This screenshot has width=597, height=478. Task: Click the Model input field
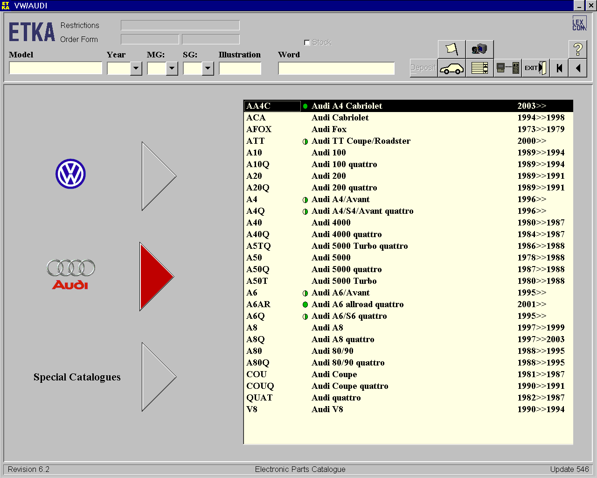pyautogui.click(x=56, y=68)
